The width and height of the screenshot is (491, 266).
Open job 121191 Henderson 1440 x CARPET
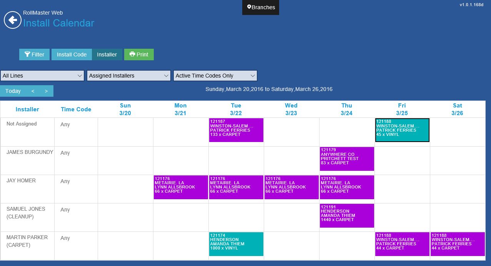347,215
